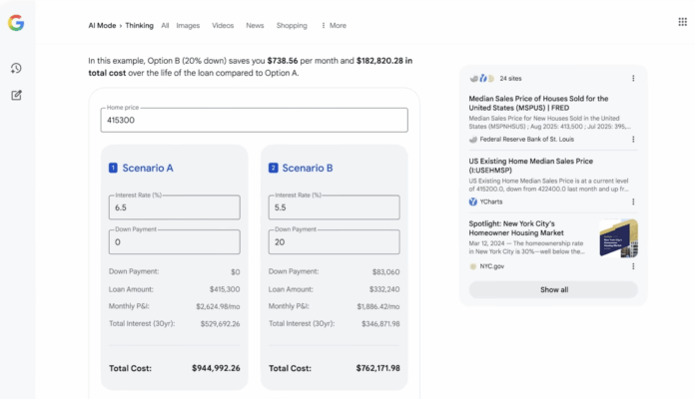Viewport: 695px width, 399px height.
Task: Click the Show all button
Action: click(x=553, y=290)
